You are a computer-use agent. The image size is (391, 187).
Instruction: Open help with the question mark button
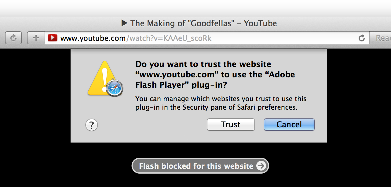coord(92,125)
